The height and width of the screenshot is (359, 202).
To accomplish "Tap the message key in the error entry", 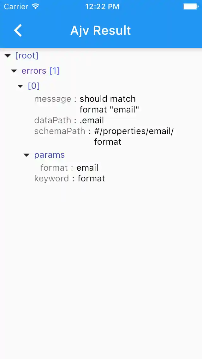I will pyautogui.click(x=52, y=99).
